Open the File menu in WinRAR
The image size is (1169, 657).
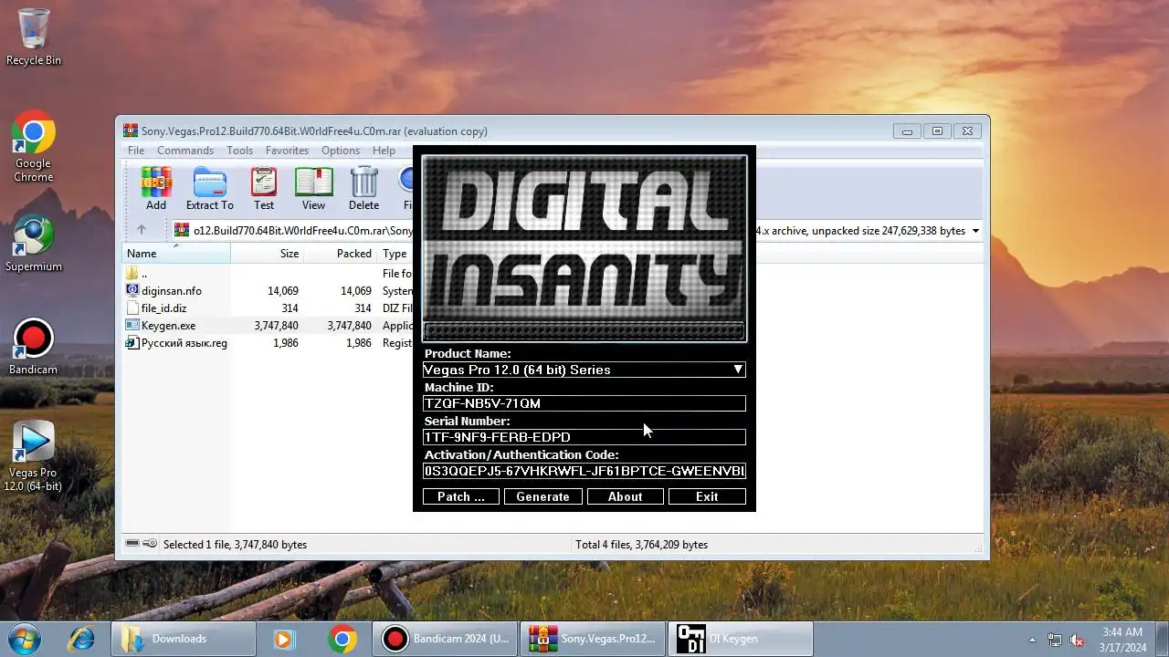pos(136,151)
